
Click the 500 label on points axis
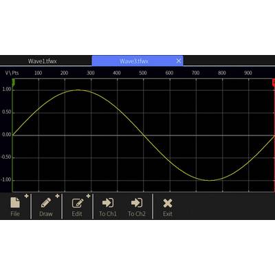coord(143,73)
